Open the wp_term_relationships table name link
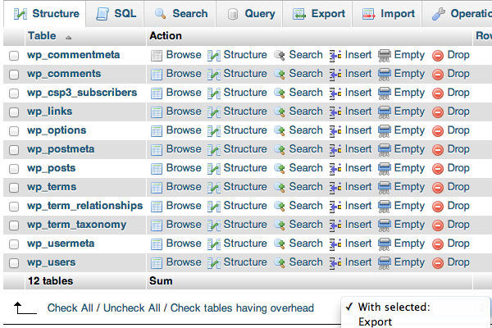 tap(84, 206)
